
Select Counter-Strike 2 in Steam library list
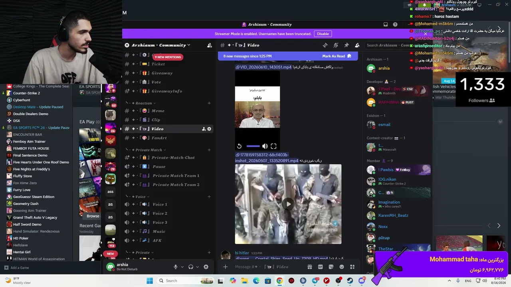point(26,93)
